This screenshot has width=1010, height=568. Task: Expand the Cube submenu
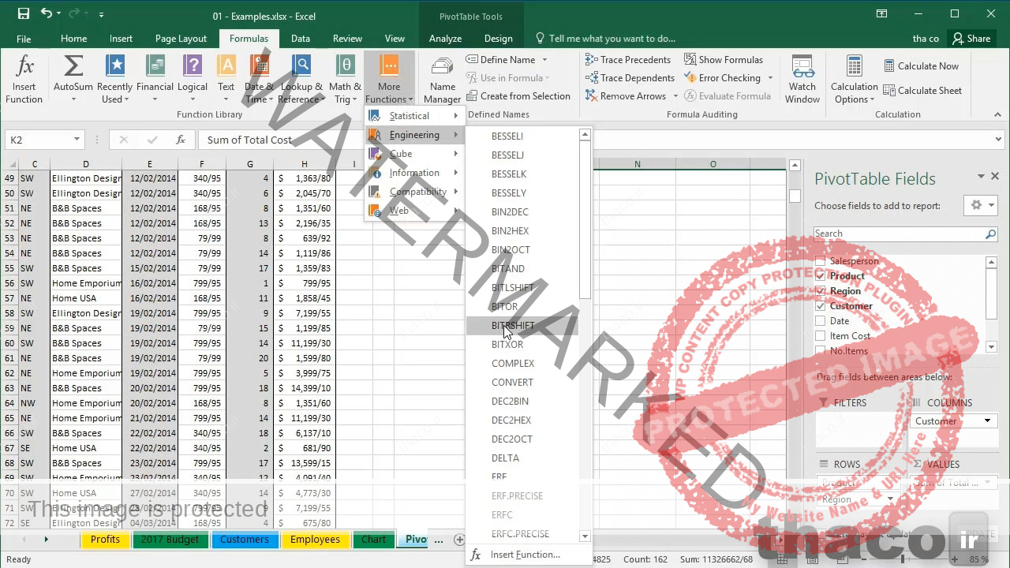point(414,154)
